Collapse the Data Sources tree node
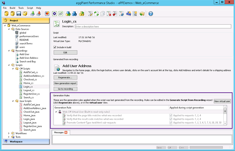This screenshot has width=235, height=151. [x=9, y=29]
